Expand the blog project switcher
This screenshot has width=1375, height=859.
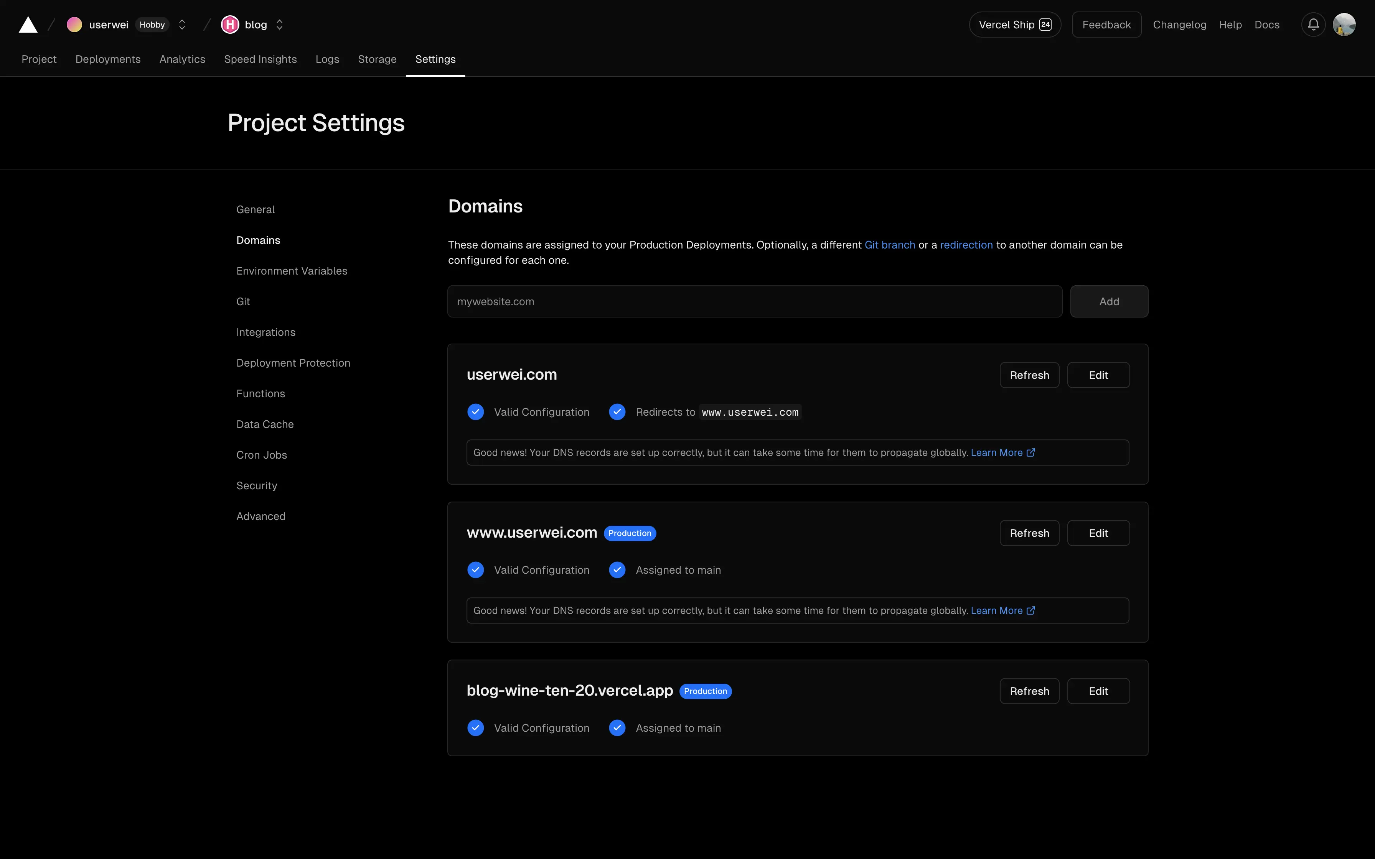pyautogui.click(x=279, y=25)
